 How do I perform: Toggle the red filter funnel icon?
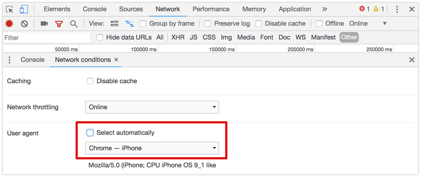59,24
